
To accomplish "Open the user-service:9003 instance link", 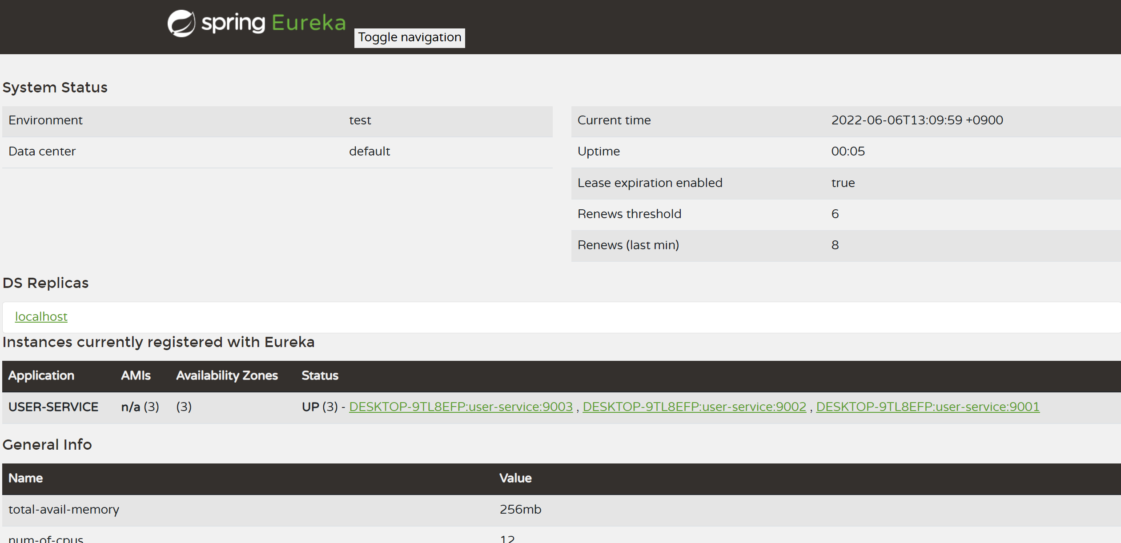I will point(461,407).
